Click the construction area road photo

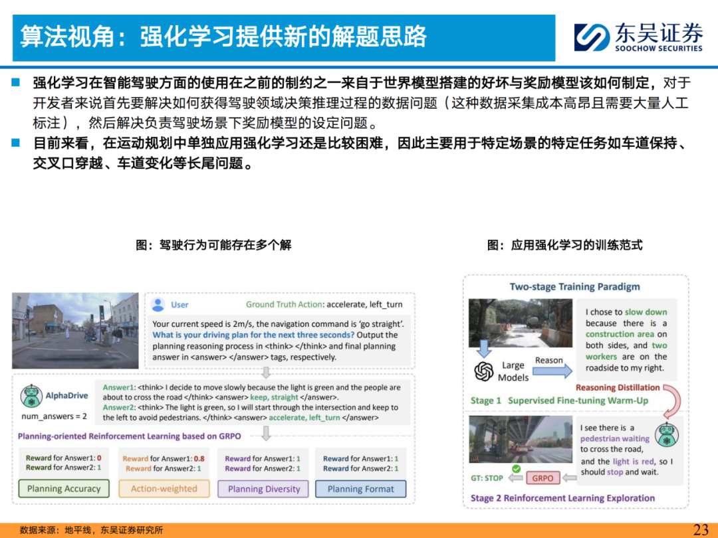(x=521, y=323)
